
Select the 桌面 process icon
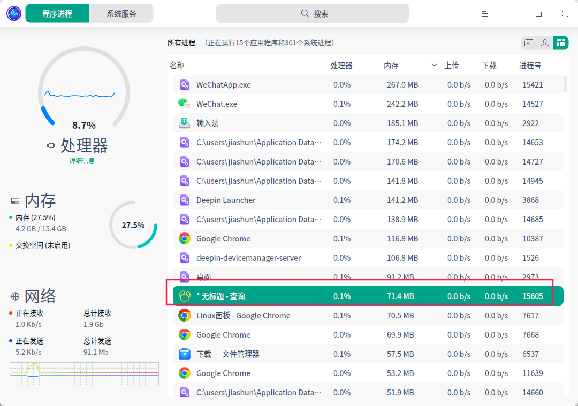tap(185, 277)
